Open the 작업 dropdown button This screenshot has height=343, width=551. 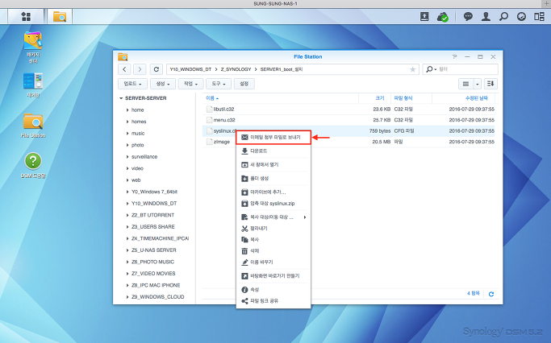191,84
